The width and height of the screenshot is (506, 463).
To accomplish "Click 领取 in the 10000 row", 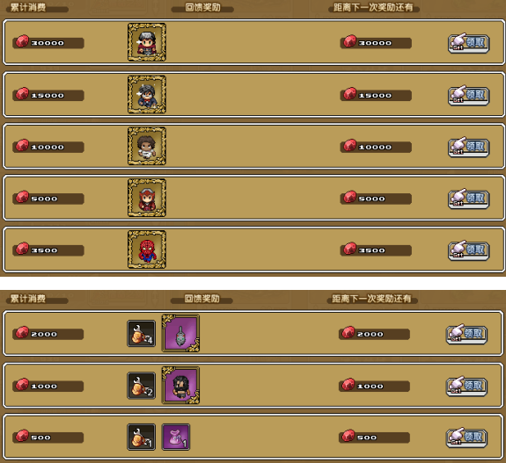I will click(x=468, y=147).
